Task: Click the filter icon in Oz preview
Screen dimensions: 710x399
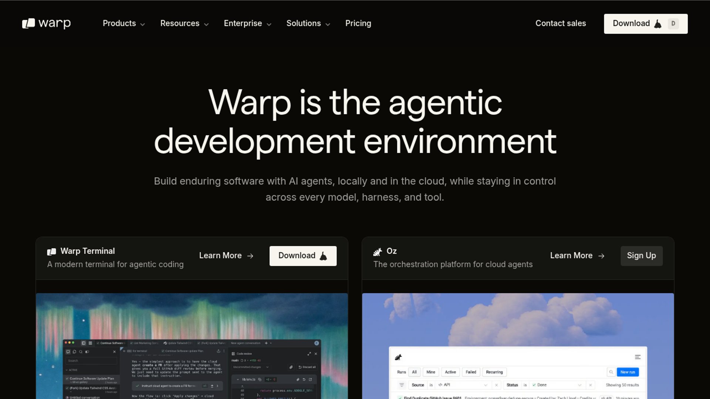Action: tap(402, 385)
